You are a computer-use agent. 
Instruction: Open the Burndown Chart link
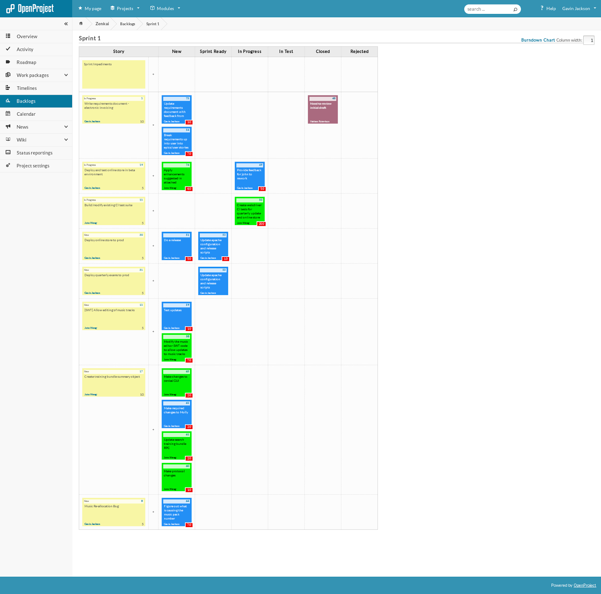click(538, 40)
